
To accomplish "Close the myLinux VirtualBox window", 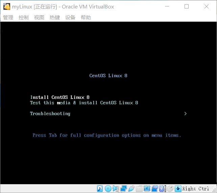I will 207,6.
